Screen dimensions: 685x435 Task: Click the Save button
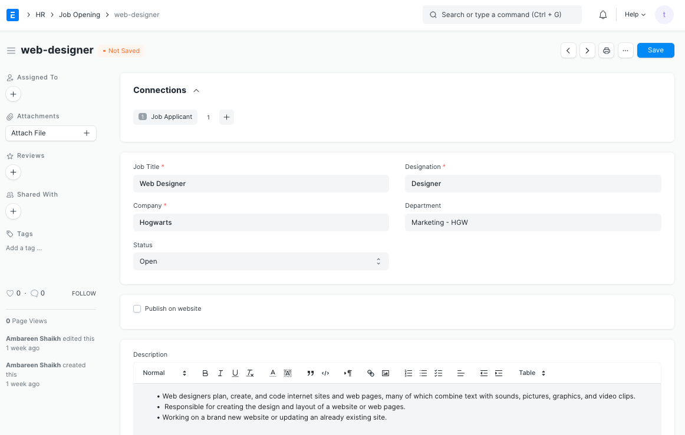[656, 51]
